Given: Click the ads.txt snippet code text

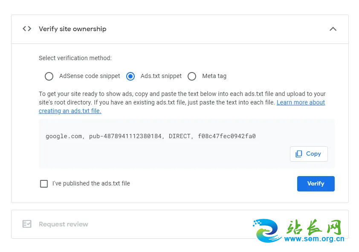Looking at the screenshot, I should point(151,136).
